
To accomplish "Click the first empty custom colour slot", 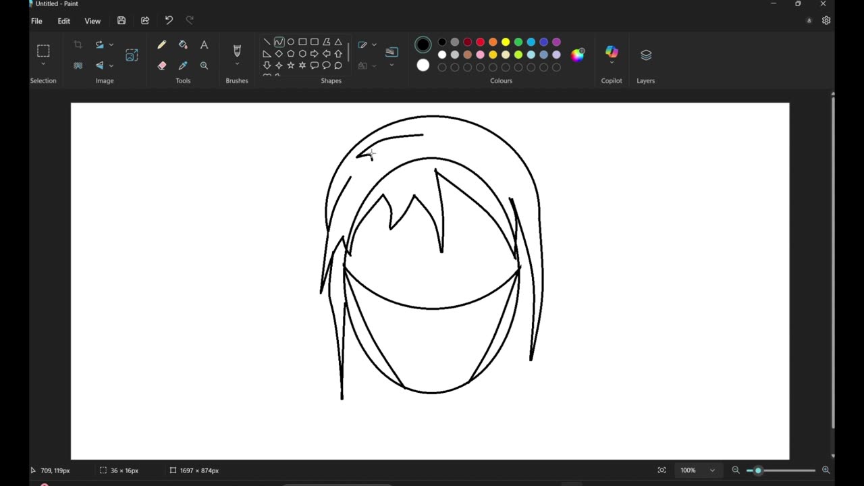I will click(442, 67).
